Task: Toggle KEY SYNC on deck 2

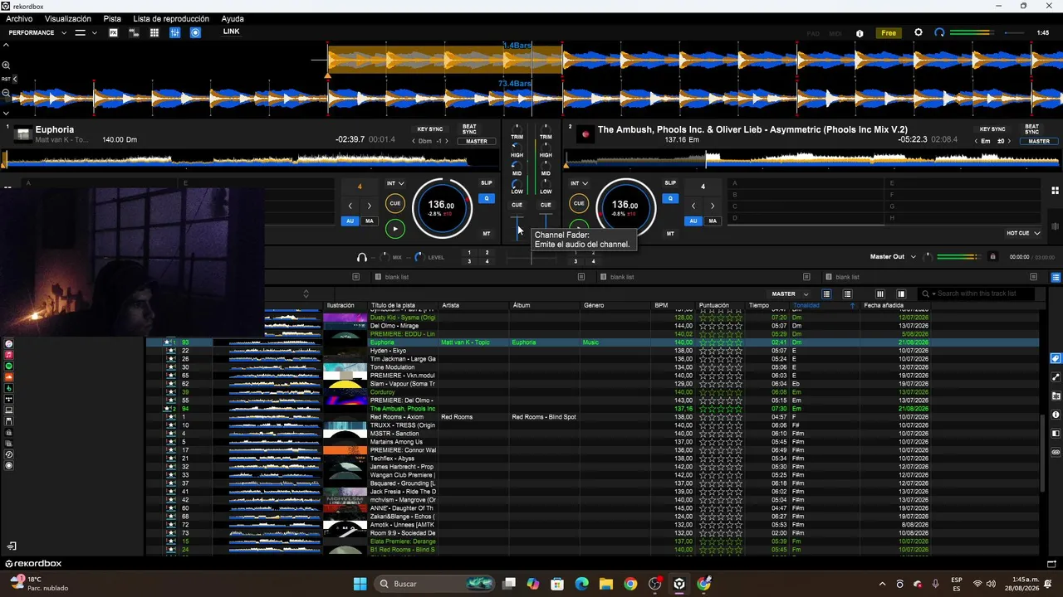Action: coord(992,129)
